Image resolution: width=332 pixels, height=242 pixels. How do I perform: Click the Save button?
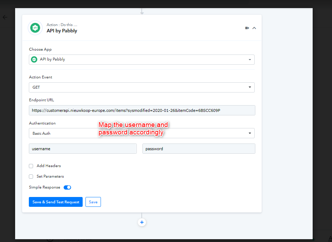[x=93, y=202]
